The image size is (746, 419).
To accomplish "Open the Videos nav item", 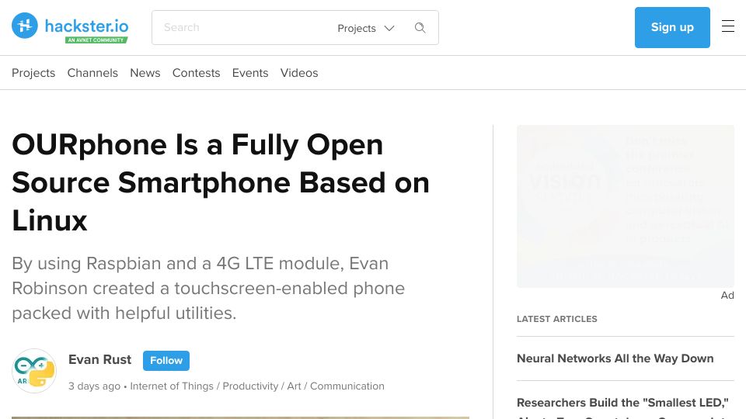I will point(298,73).
